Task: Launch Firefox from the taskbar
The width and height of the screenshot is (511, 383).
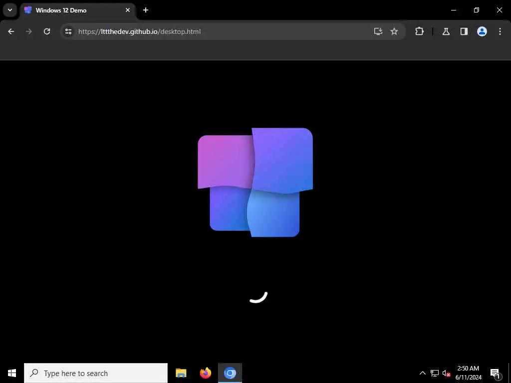Action: pyautogui.click(x=205, y=373)
